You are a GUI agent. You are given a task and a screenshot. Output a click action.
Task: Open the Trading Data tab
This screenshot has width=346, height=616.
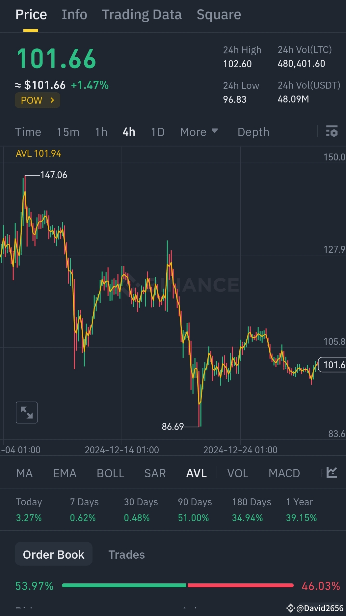click(x=142, y=14)
